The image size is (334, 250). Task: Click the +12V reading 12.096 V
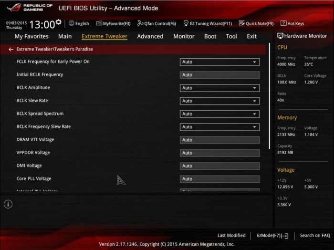pos(285,187)
